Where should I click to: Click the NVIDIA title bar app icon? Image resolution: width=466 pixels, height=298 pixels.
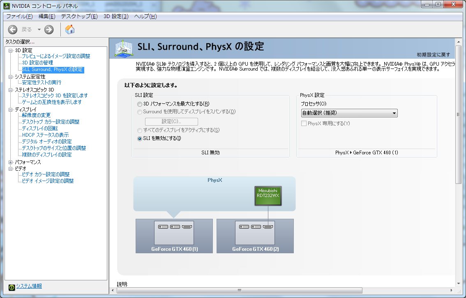tap(6, 6)
